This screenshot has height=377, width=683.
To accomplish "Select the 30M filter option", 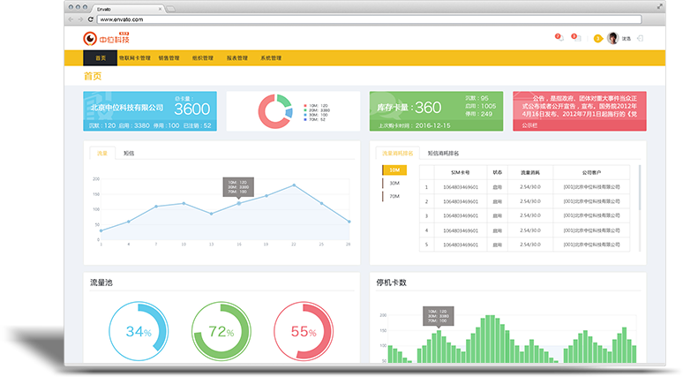I will (394, 183).
